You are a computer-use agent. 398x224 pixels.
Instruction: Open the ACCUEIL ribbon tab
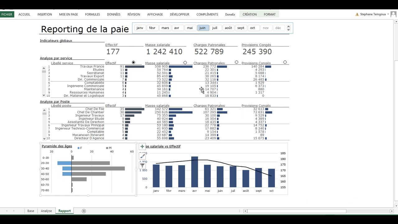[x=24, y=14]
